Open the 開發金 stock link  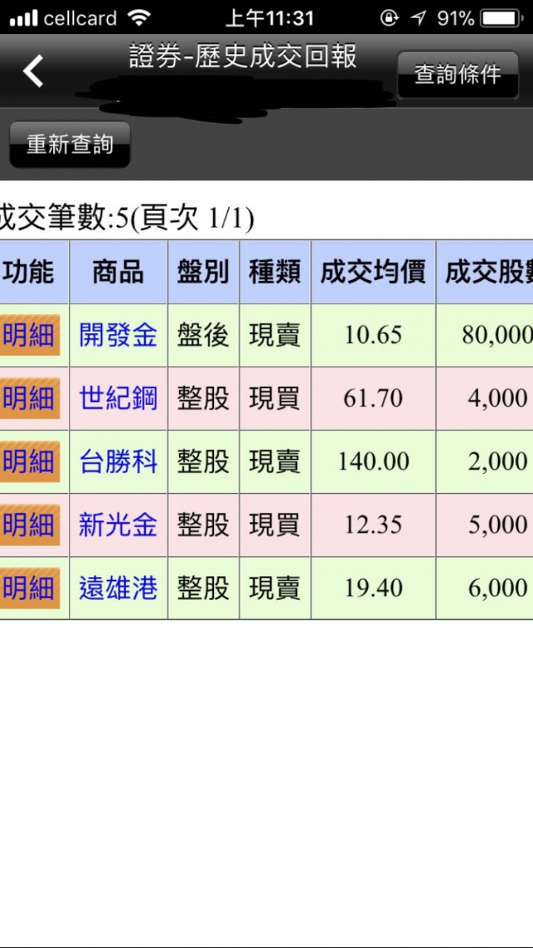click(118, 336)
